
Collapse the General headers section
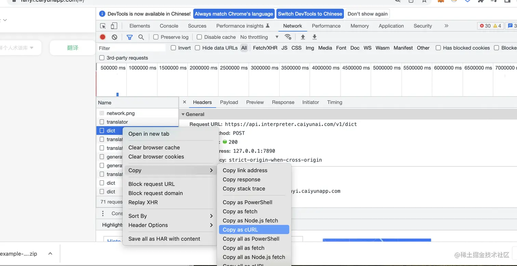pos(183,114)
